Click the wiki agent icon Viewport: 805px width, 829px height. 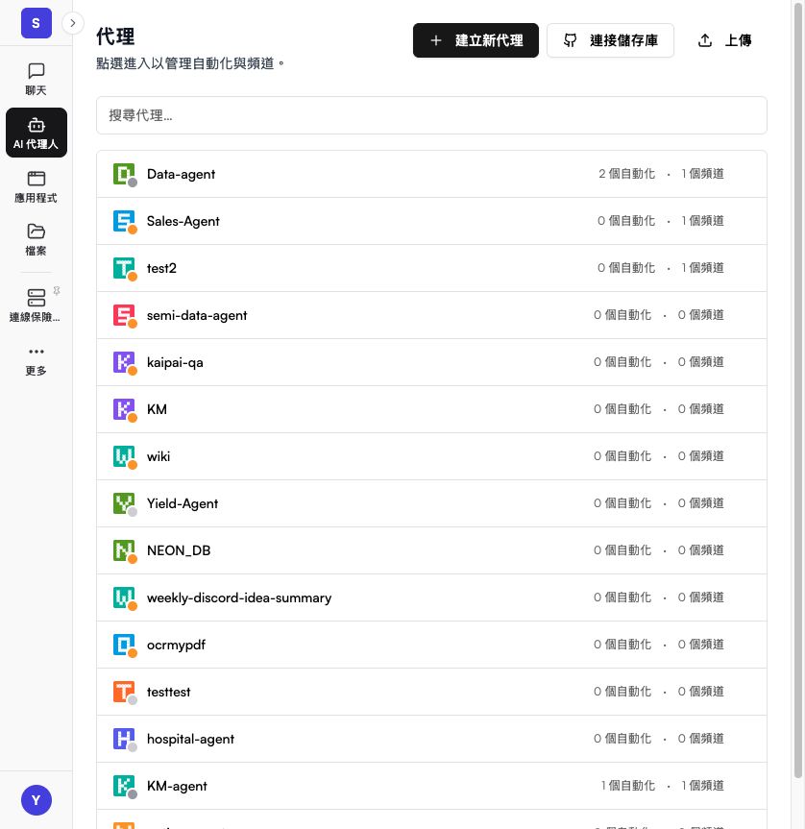(x=125, y=457)
